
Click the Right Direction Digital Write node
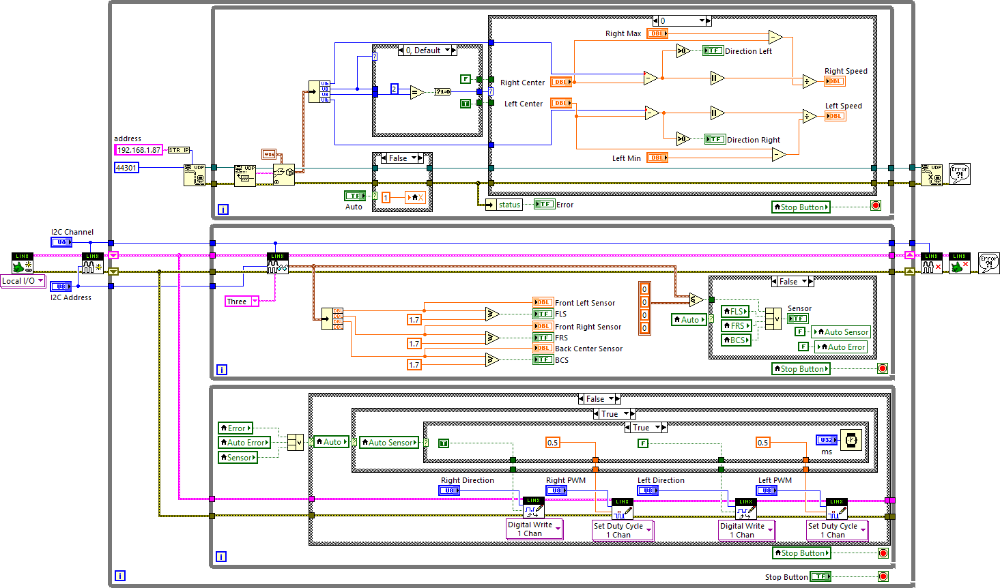(x=533, y=508)
